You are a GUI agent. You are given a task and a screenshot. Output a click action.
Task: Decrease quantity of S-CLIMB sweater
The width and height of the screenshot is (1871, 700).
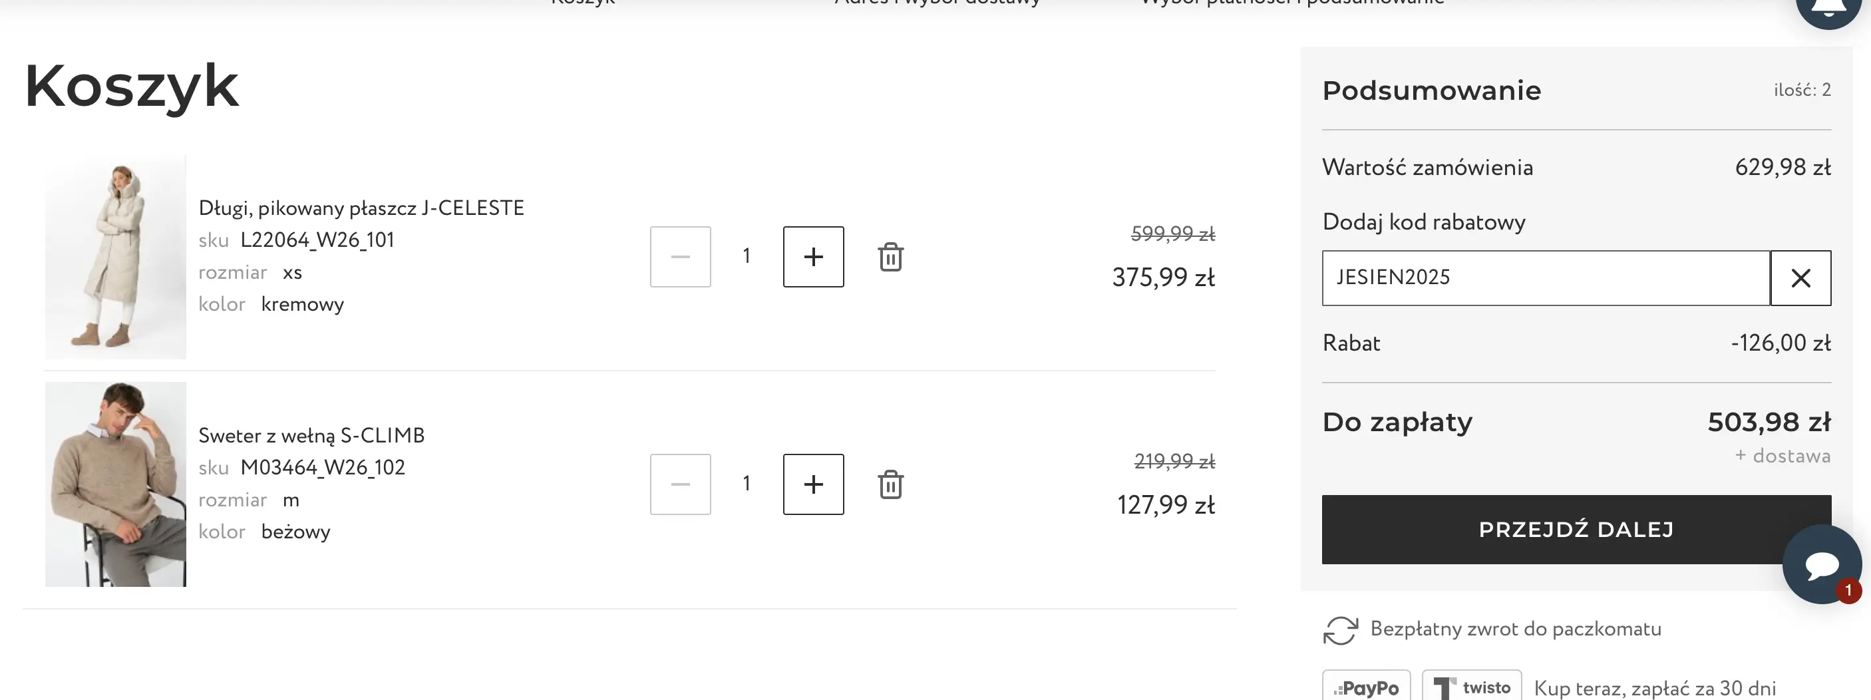(x=680, y=484)
